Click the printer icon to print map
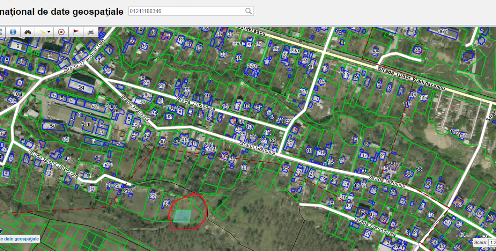 91,32
